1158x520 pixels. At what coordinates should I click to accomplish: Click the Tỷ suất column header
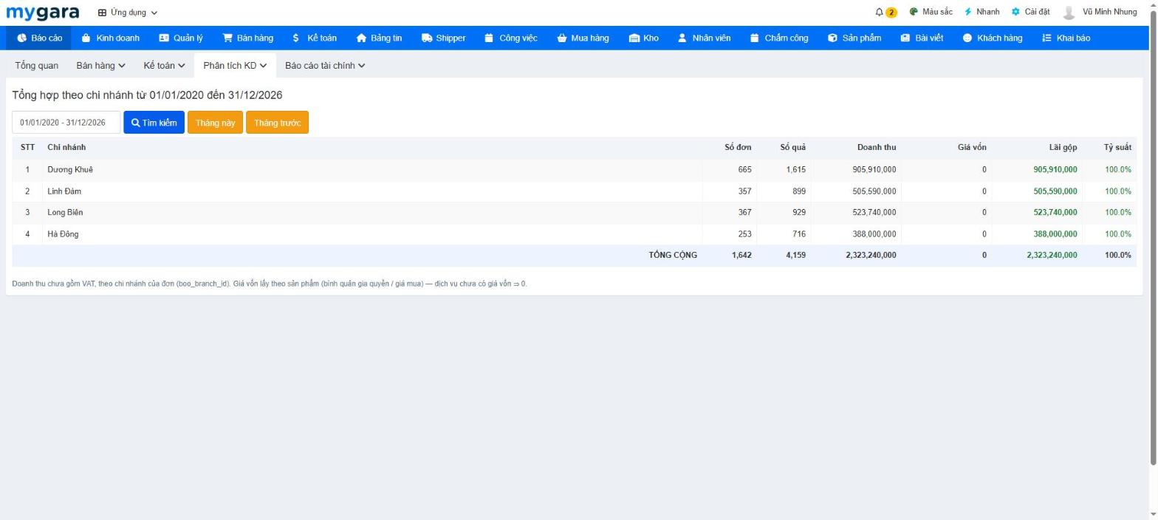(1117, 147)
